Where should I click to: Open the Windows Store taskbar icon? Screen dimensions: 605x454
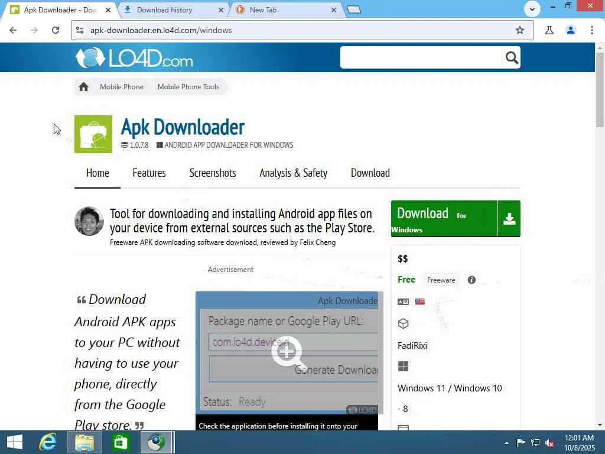coord(121,442)
